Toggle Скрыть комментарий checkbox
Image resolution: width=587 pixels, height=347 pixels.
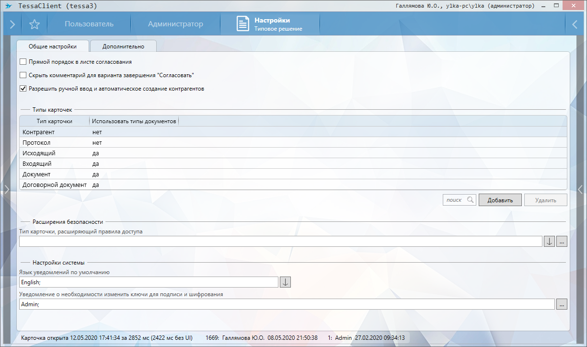tap(23, 75)
